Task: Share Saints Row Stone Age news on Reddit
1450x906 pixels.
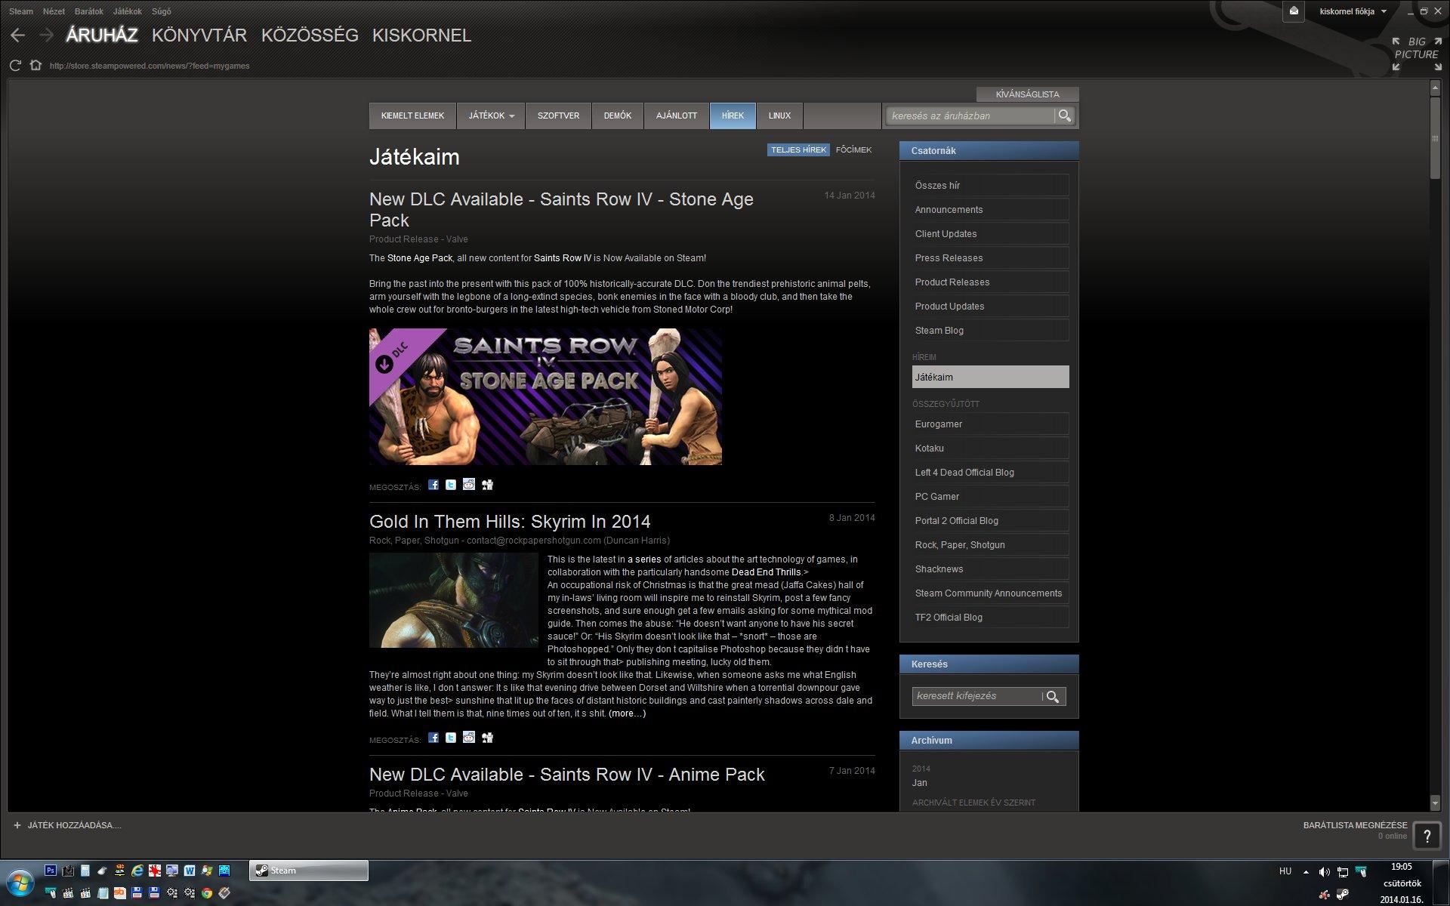Action: coord(469,485)
